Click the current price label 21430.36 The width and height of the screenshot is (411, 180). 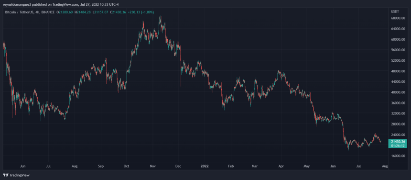coord(398,141)
